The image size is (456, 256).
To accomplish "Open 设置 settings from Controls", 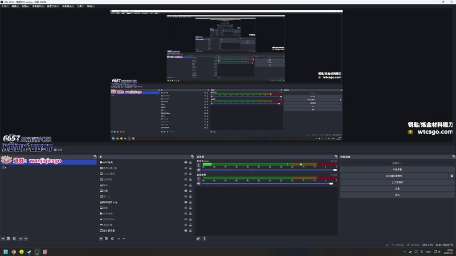I will click(x=397, y=189).
